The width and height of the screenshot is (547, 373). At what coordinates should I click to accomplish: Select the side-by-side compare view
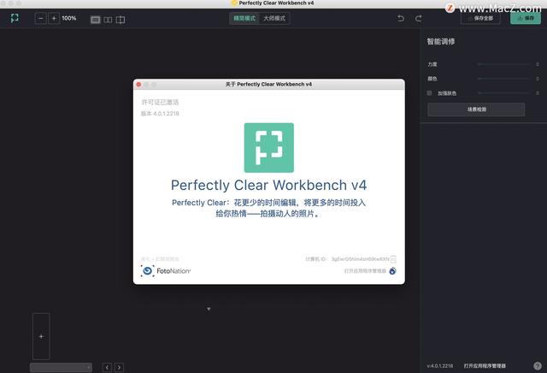(108, 20)
